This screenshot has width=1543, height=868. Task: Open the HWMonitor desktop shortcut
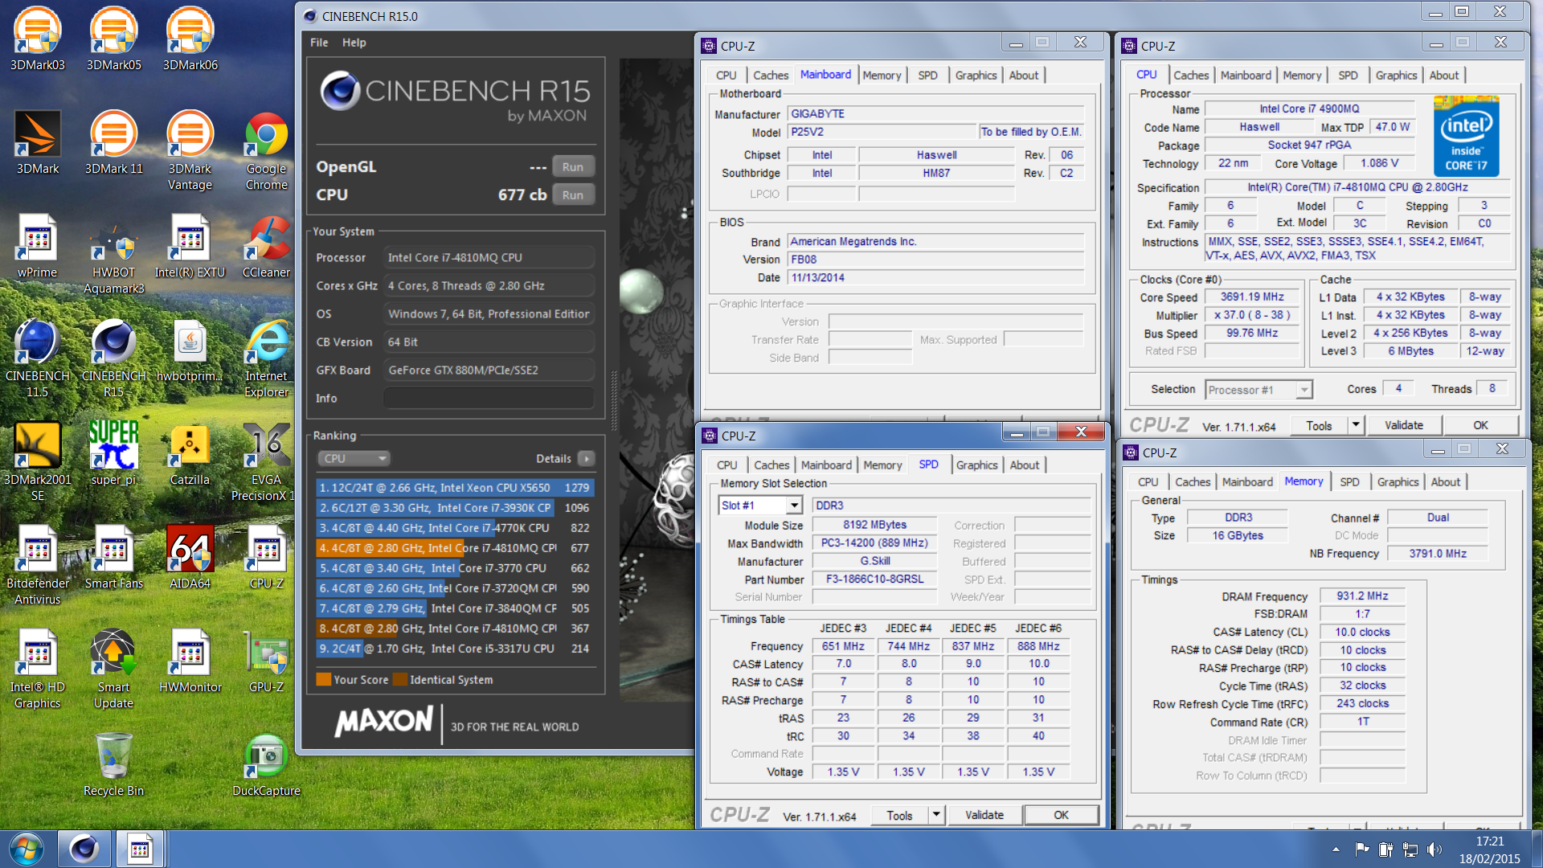tap(190, 661)
